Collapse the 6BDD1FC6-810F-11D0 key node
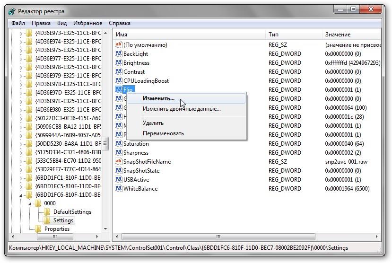The width and height of the screenshot is (392, 263). [x=21, y=195]
